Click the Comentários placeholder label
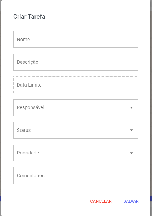 pyautogui.click(x=31, y=176)
